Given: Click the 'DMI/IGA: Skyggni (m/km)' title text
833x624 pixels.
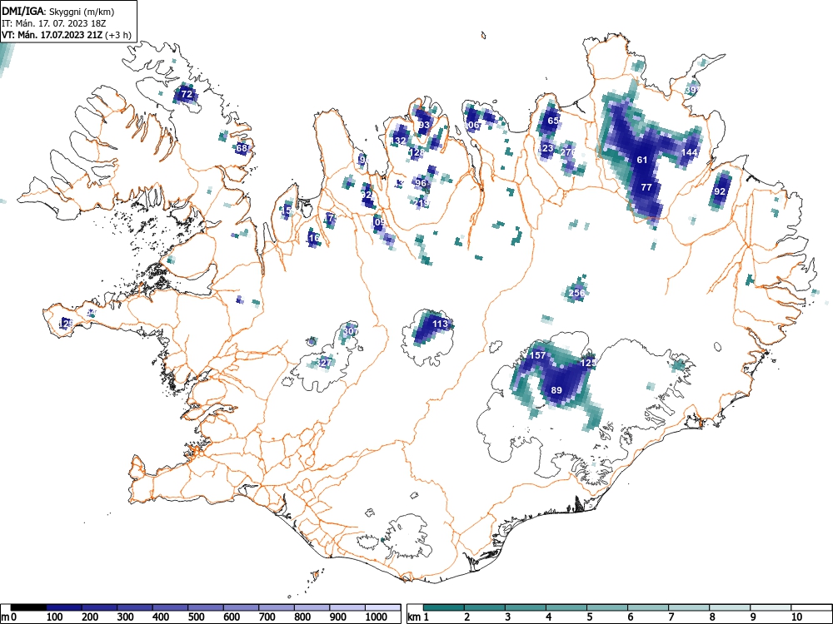Looking at the screenshot, I should (58, 12).
